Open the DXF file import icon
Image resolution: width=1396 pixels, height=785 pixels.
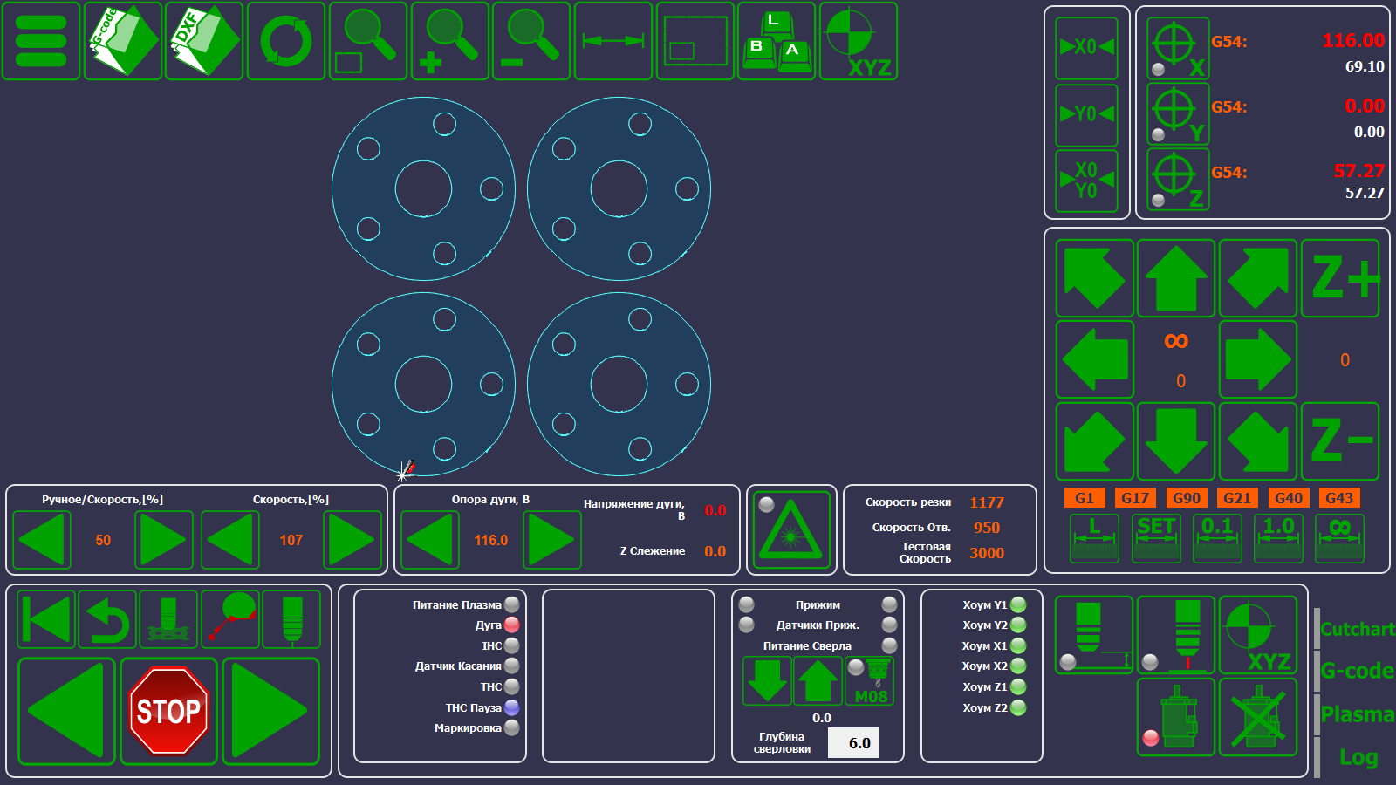204,41
